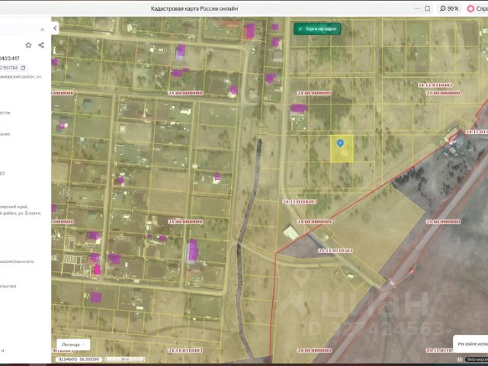Click the map scale bar
Screen dimensions: 488x366
click(125, 359)
